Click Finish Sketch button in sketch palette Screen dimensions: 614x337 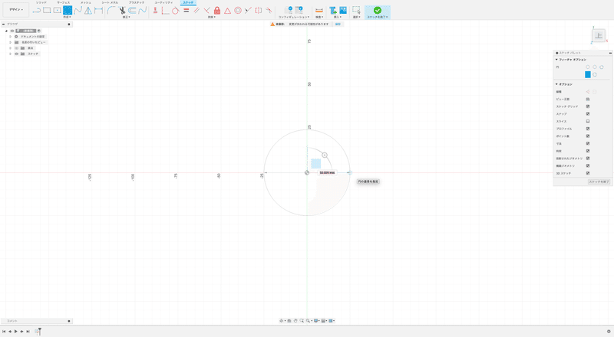point(599,182)
